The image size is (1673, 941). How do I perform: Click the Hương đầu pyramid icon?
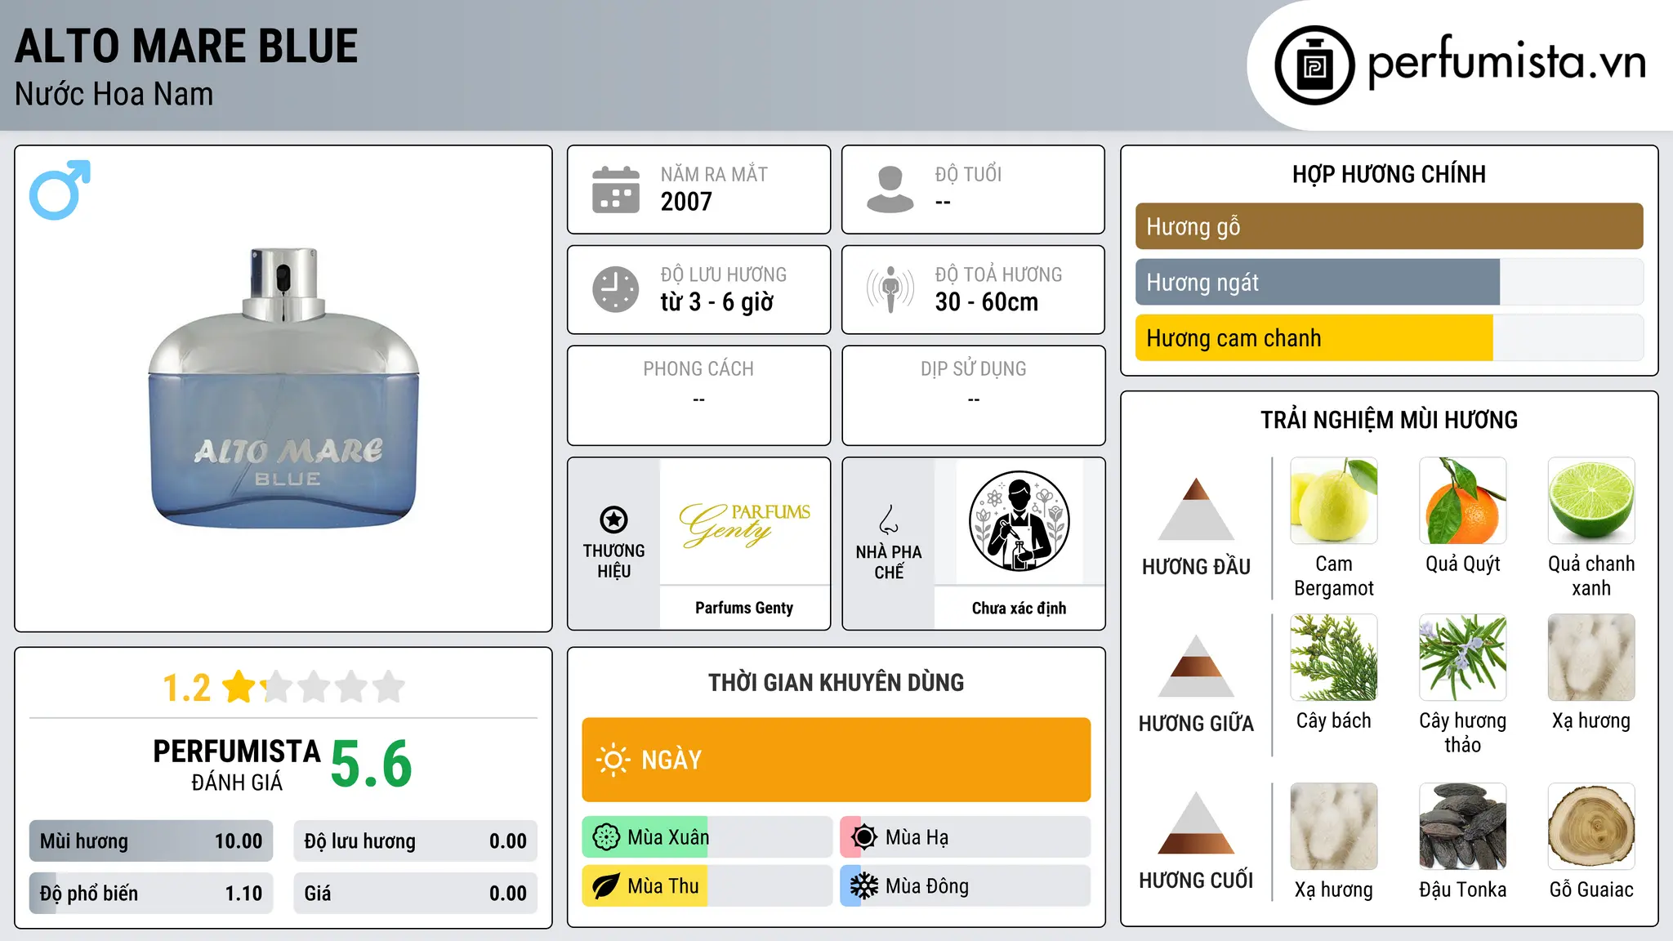1196,509
